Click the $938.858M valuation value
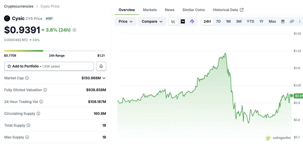This screenshot has width=303, height=145. coord(96,90)
